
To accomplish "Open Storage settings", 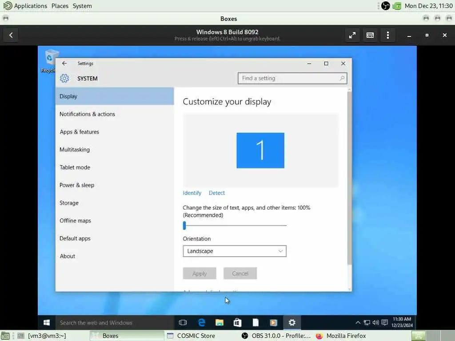I will click(x=115, y=202).
